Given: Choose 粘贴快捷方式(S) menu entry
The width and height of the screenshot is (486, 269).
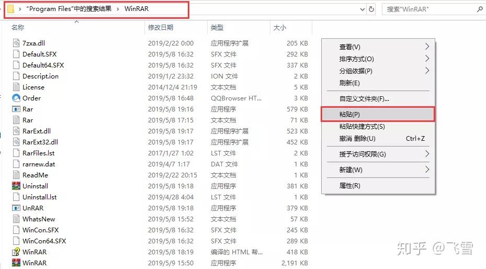Looking at the screenshot, I should tap(378, 127).
